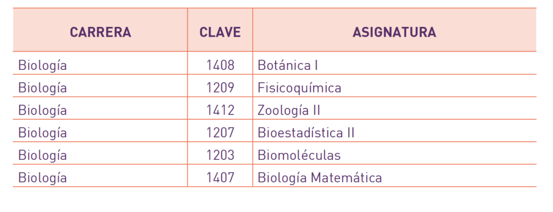Click Biología in the Botánica I row
Viewport: 553px width, 212px height.
tap(42, 66)
